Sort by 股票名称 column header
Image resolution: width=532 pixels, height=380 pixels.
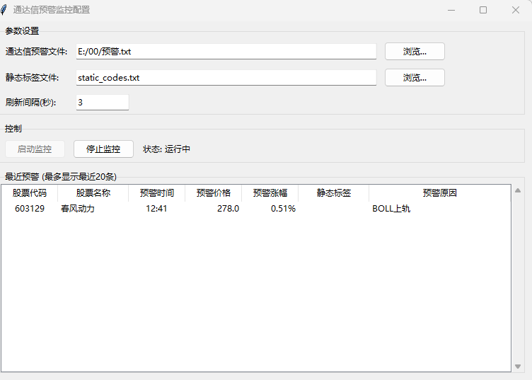(93, 193)
